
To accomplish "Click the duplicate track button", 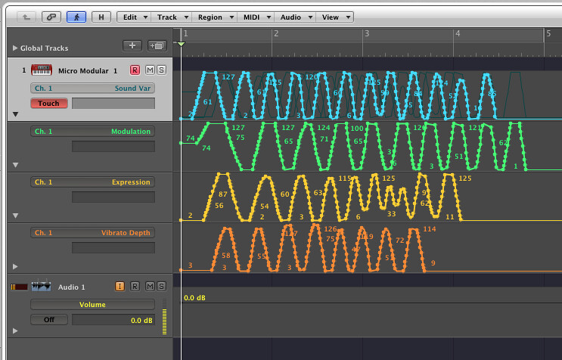I will (x=157, y=46).
